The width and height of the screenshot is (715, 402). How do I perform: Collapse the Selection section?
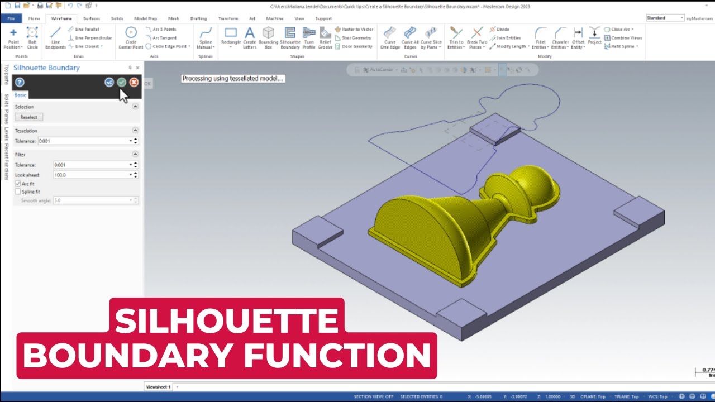tap(135, 106)
